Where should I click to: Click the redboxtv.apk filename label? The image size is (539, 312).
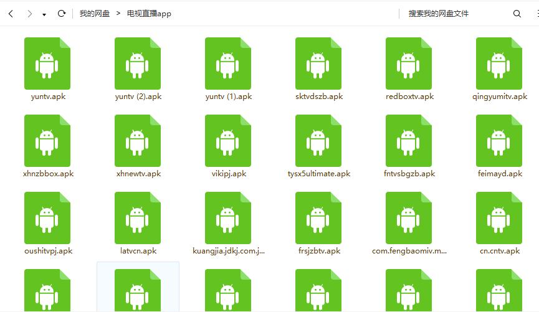click(409, 97)
